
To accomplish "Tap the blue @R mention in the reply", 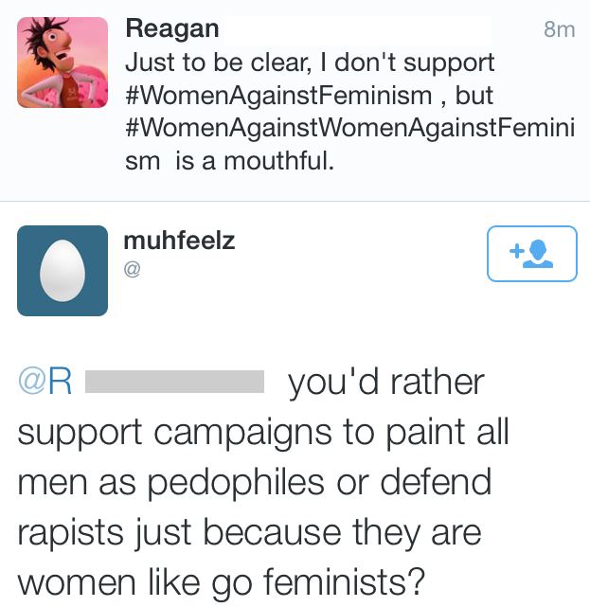I will [x=45, y=382].
